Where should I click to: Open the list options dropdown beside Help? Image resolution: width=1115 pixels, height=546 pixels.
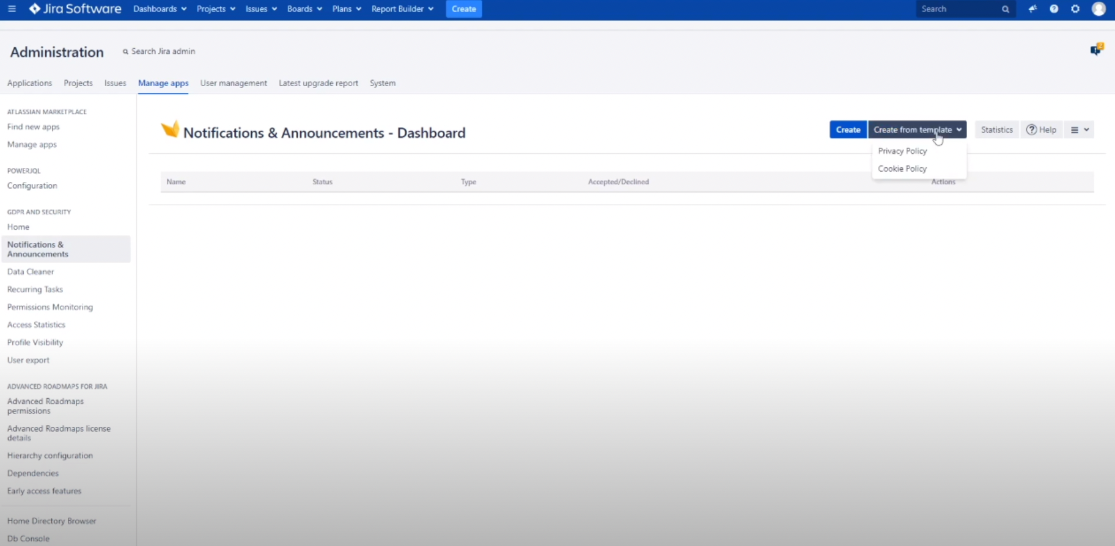(x=1080, y=129)
